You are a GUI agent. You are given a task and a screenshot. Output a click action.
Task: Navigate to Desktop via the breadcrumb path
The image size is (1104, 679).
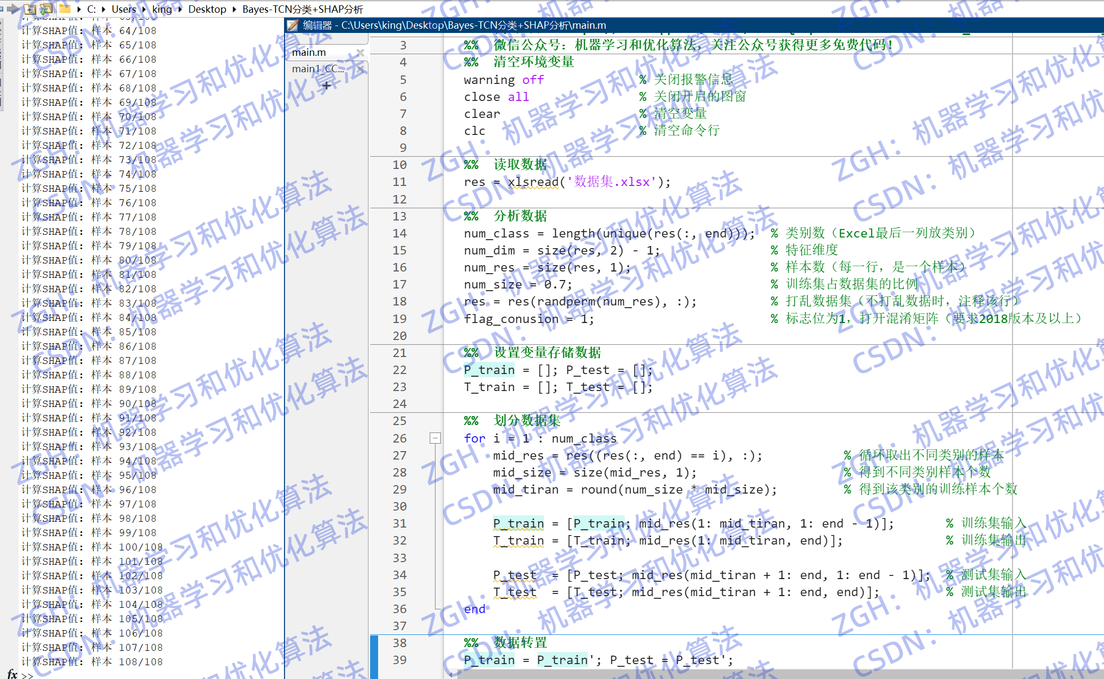point(207,10)
